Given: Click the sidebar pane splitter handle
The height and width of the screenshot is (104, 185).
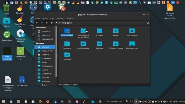Looking at the screenshot, I should point(58,55).
